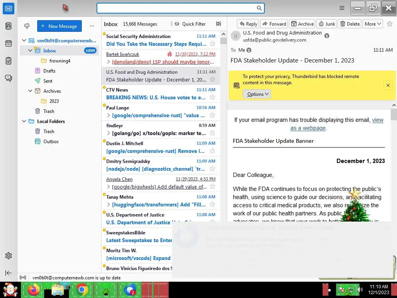Open the More actions dropdown

click(x=373, y=24)
